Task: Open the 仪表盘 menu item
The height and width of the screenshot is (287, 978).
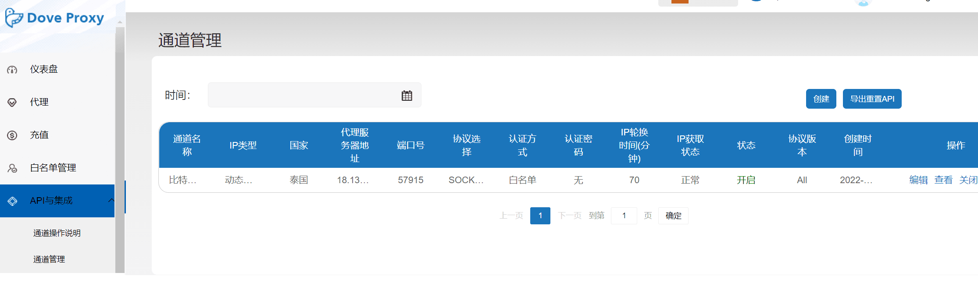Action: (x=44, y=69)
